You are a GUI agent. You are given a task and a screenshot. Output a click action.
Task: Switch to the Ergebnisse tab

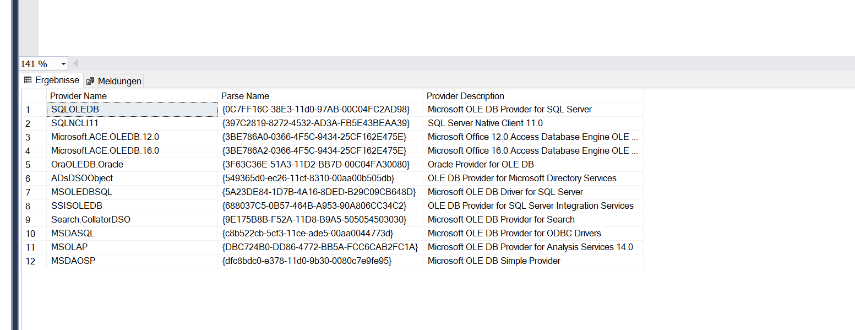click(x=51, y=80)
